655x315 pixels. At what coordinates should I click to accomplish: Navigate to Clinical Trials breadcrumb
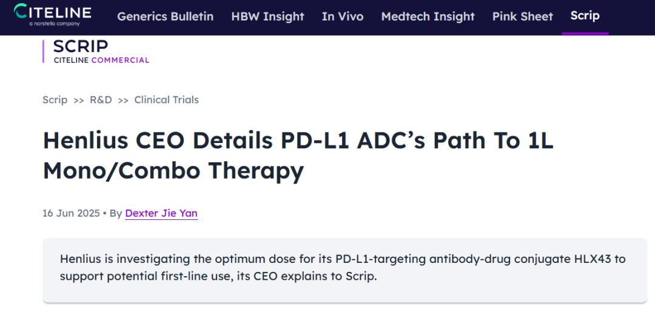click(166, 100)
